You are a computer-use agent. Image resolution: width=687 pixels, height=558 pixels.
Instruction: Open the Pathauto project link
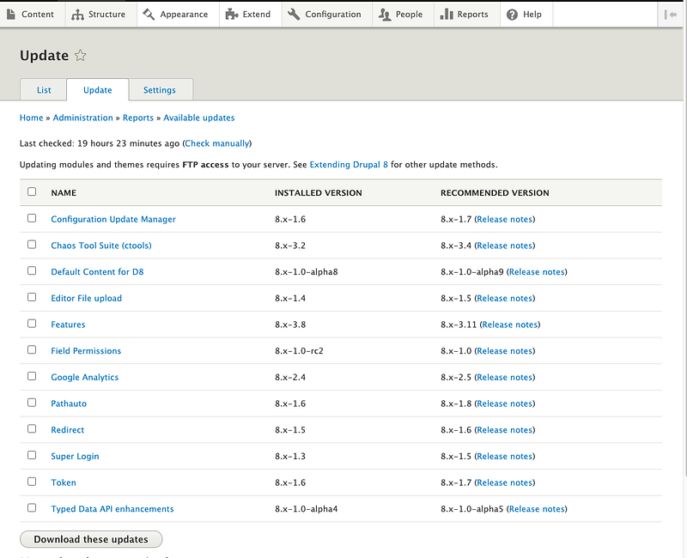point(69,403)
